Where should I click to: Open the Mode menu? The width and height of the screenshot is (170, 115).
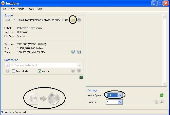point(21,9)
